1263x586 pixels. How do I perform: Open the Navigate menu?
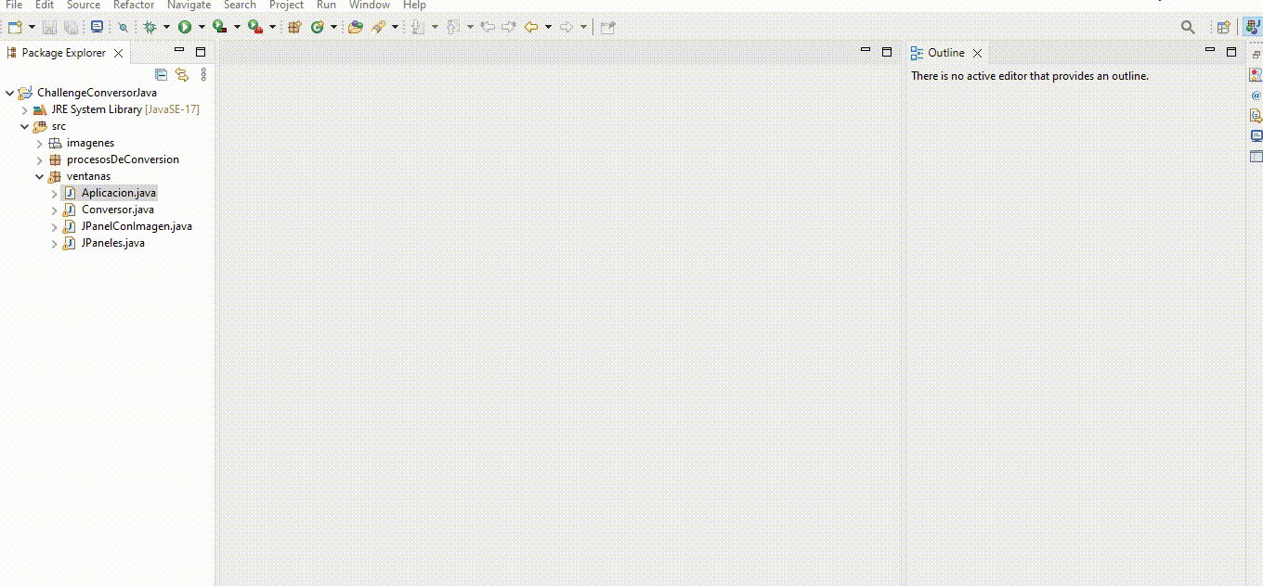(x=189, y=5)
